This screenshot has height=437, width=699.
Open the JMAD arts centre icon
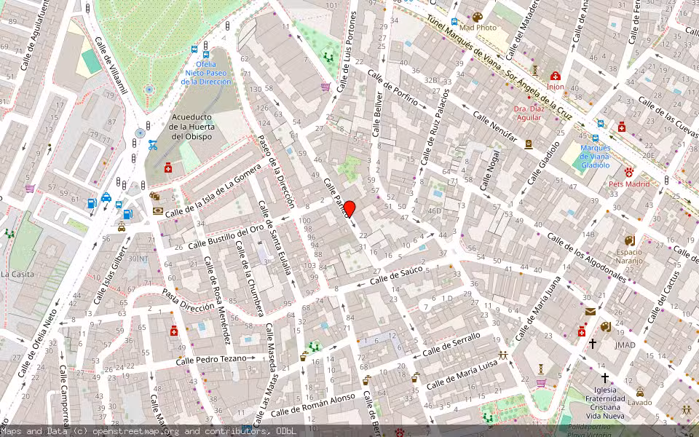(x=605, y=327)
